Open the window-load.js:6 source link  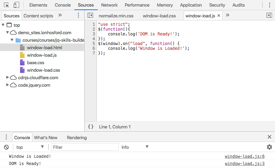coord(244,156)
